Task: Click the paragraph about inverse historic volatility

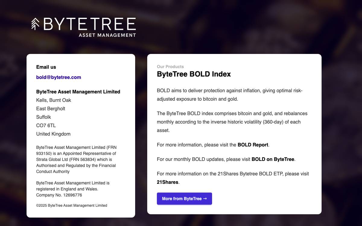Action: (x=232, y=122)
